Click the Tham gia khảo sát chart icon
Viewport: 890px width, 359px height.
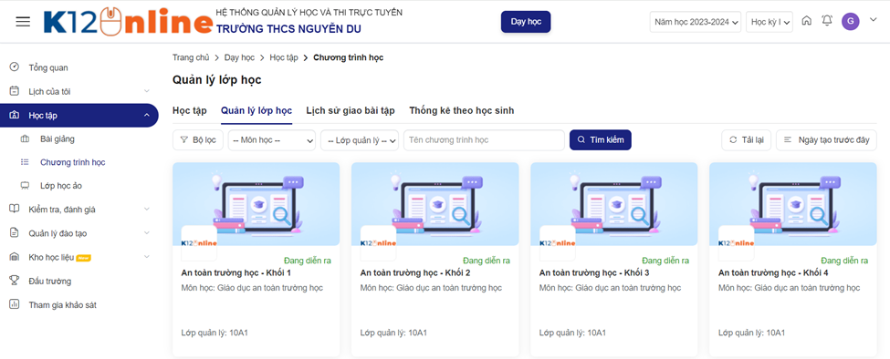[x=15, y=304]
